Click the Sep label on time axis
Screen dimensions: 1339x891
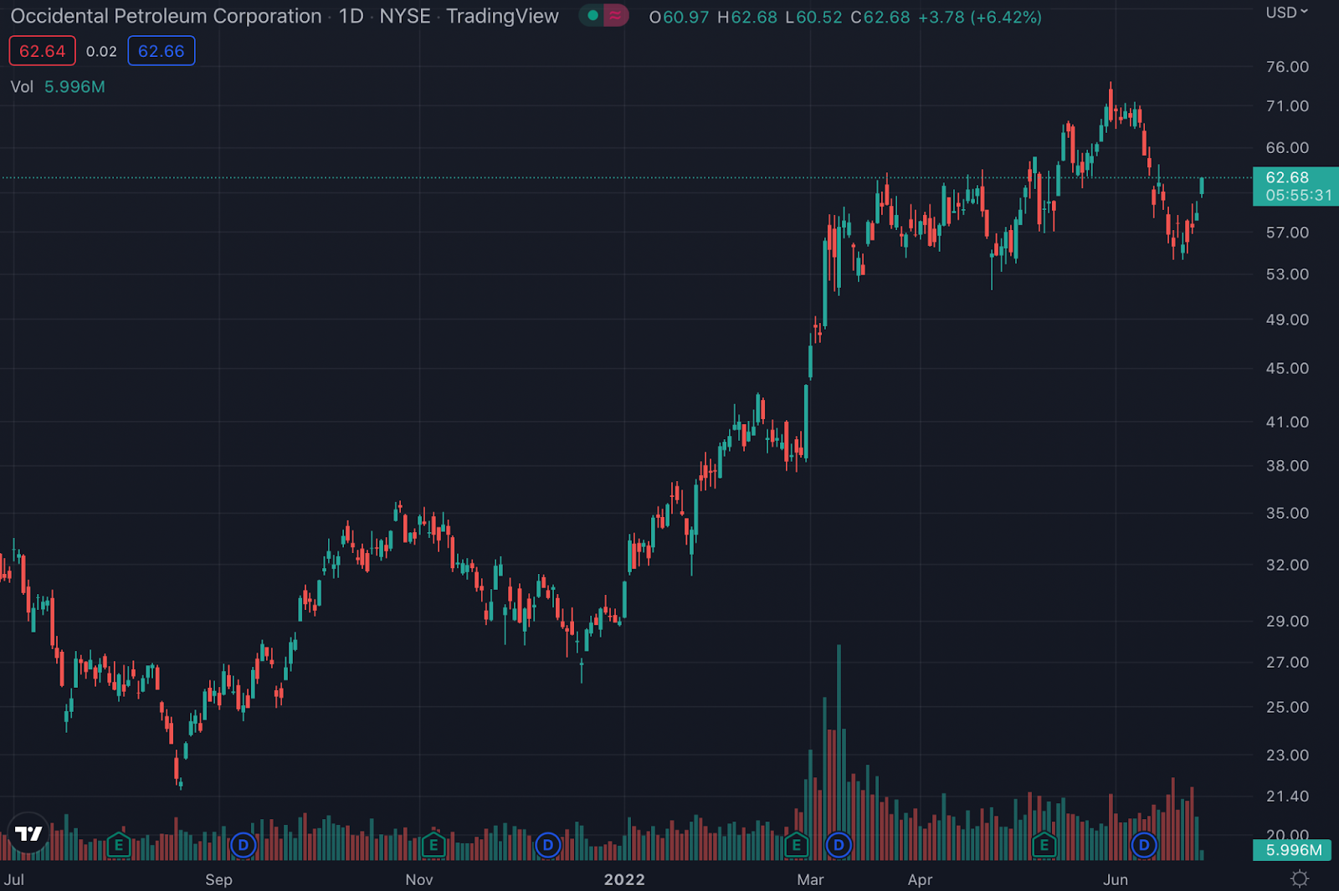pos(218,879)
